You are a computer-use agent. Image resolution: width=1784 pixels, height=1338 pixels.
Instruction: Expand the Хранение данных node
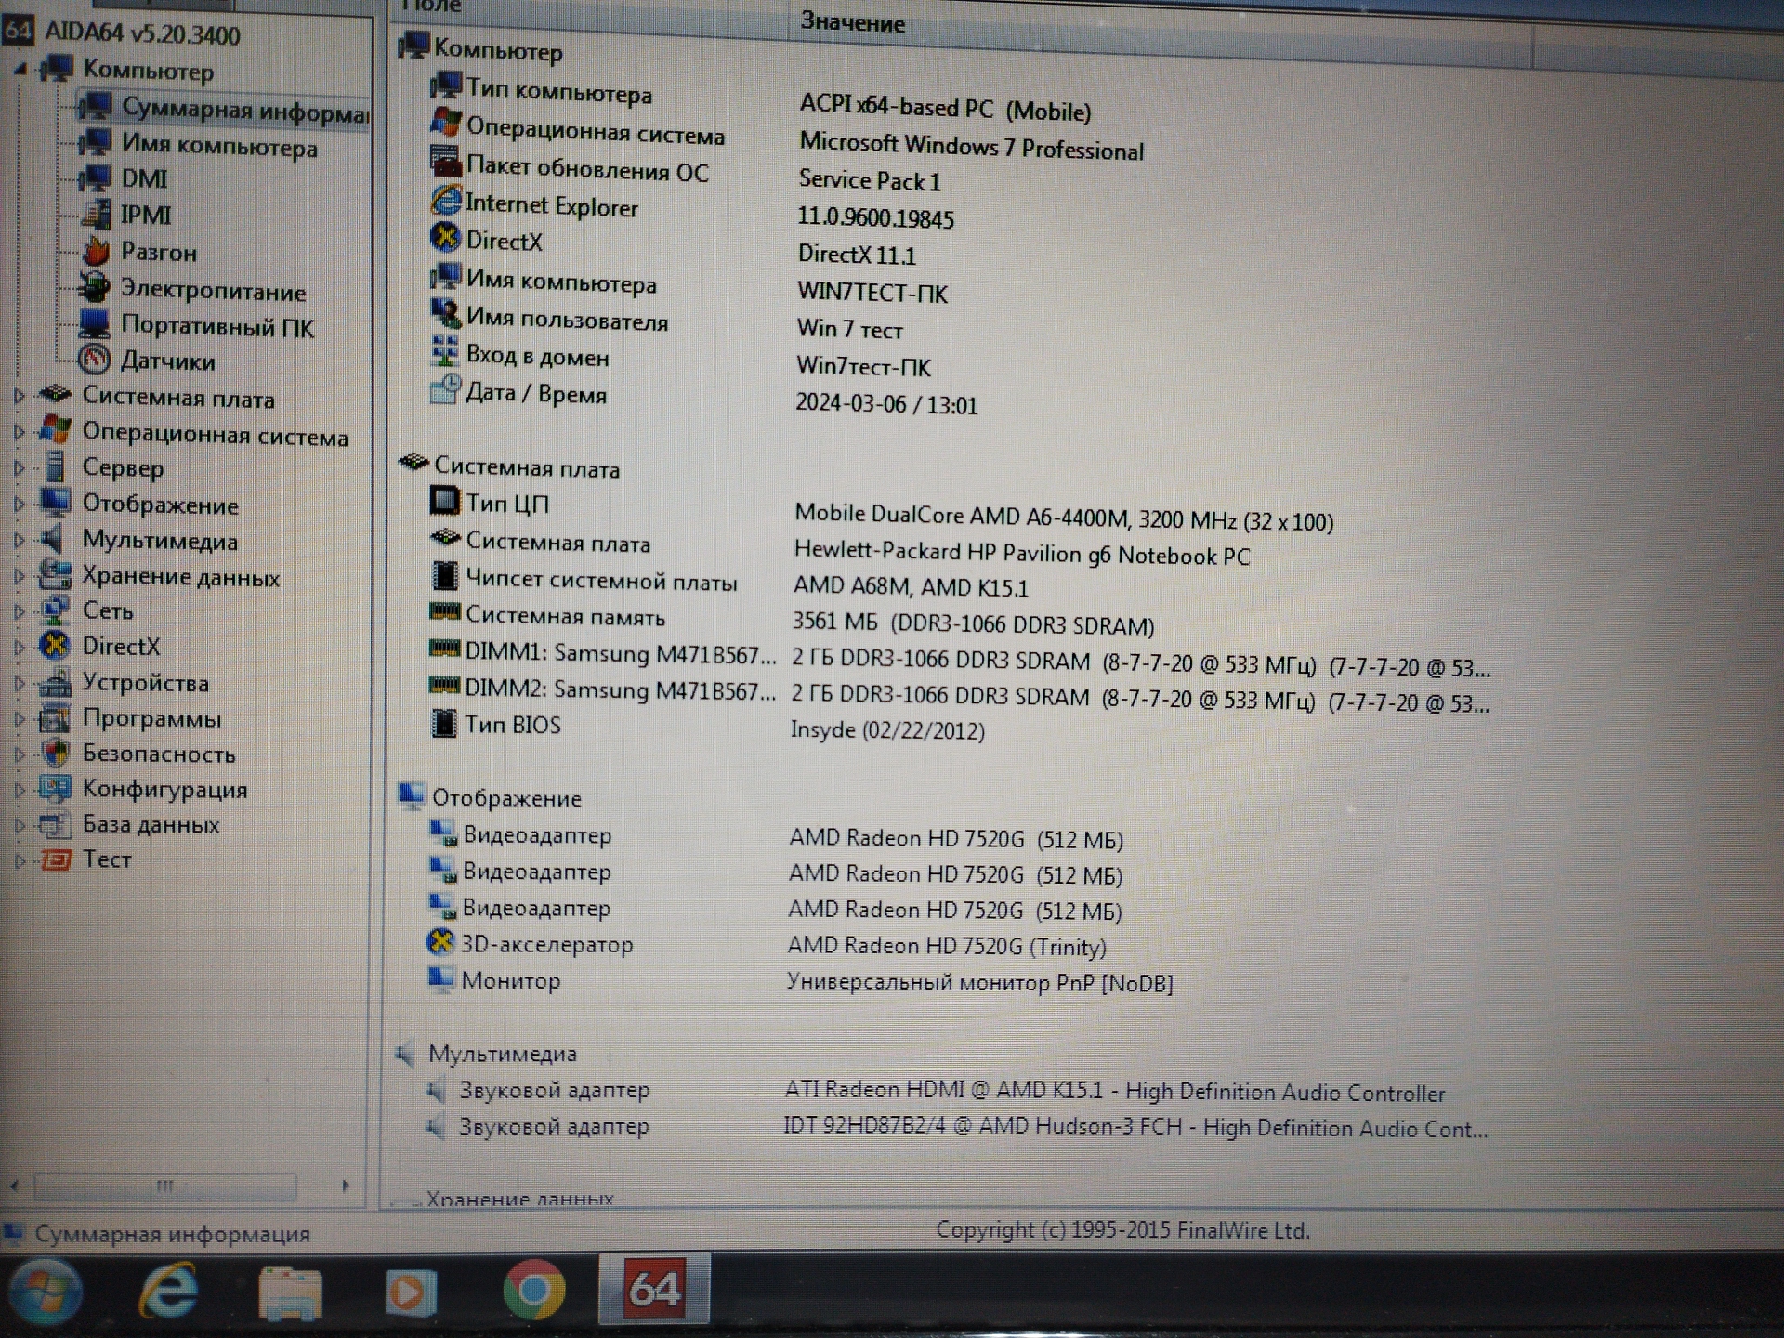coord(19,576)
